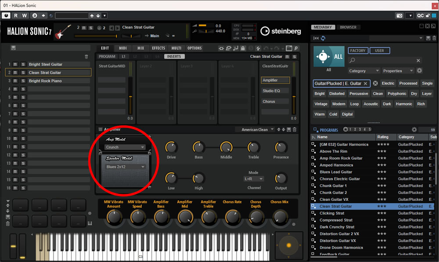This screenshot has height=262, width=439.
Task: Open the American Clean preset dropdown
Action: click(x=255, y=129)
